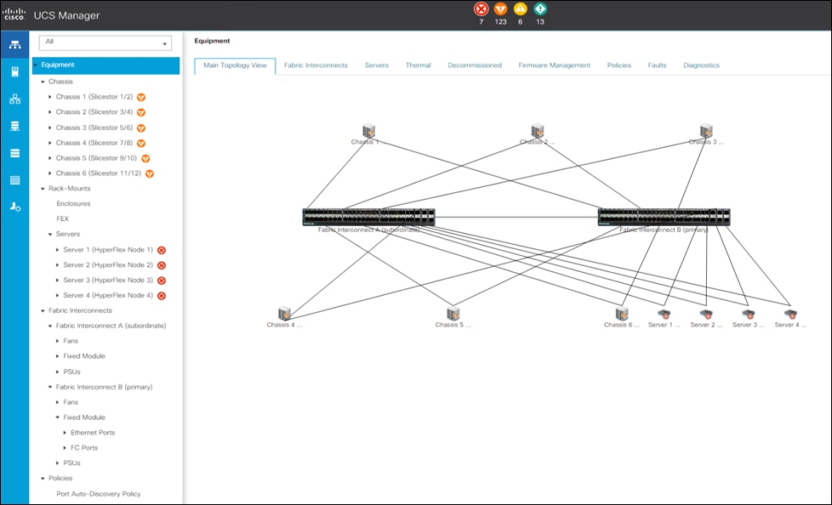
Task: Click the Equipment breadcrumb heading
Action: (212, 41)
